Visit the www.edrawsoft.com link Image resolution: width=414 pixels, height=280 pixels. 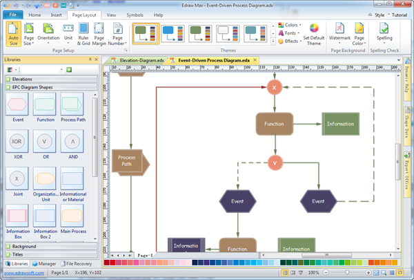(x=24, y=273)
